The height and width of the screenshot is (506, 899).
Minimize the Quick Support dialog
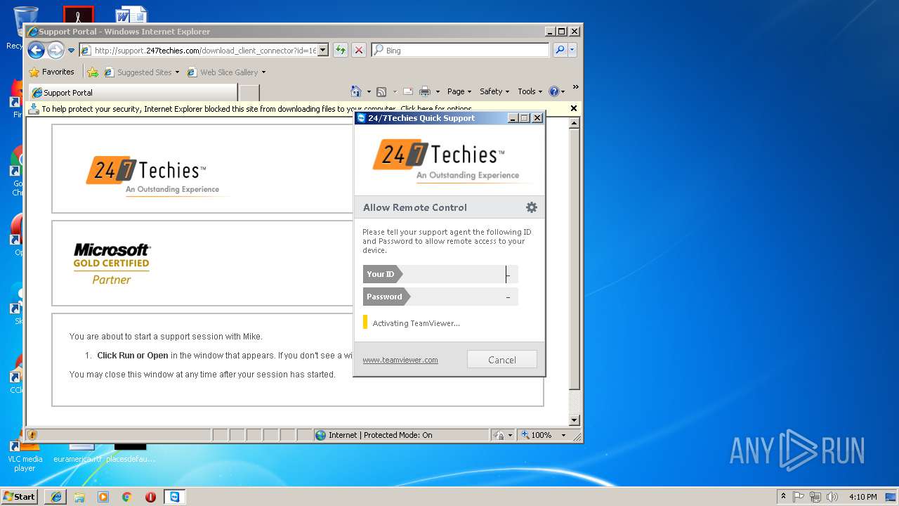(513, 118)
